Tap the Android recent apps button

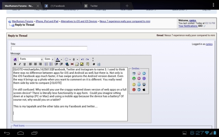click(34, 133)
